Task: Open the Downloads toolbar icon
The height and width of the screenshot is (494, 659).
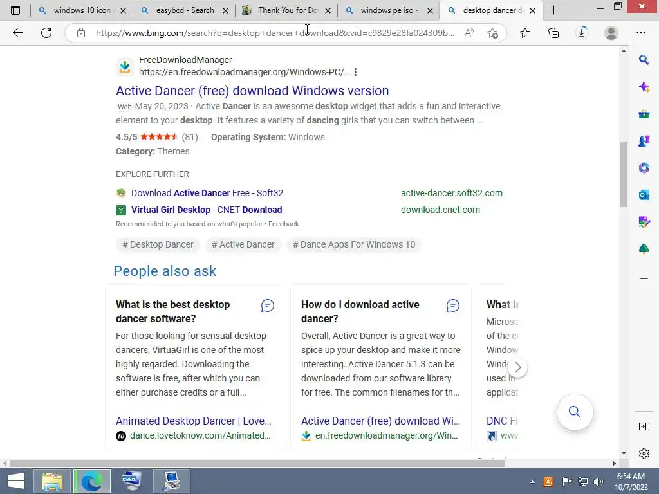Action: (x=582, y=33)
